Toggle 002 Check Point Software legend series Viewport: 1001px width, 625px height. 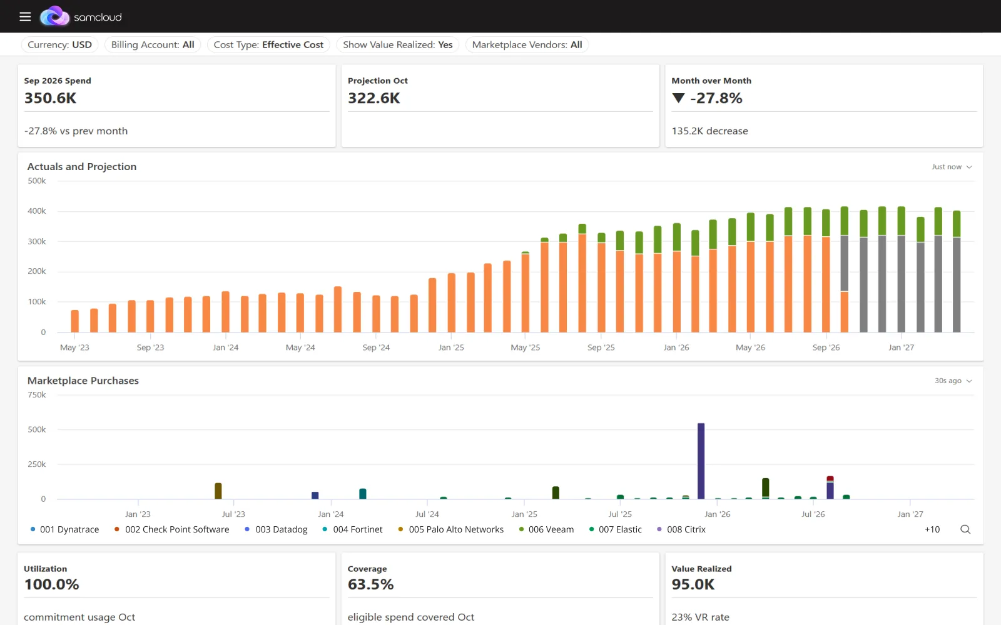coord(172,529)
